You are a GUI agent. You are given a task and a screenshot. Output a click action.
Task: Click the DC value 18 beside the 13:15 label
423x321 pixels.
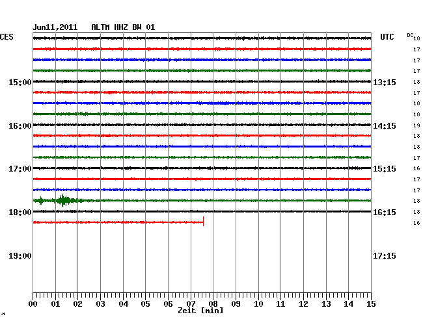[416, 82]
